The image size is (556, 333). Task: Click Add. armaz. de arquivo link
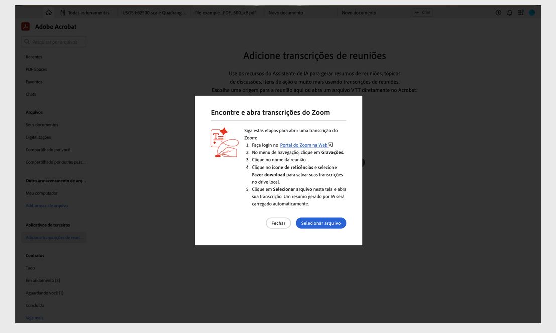[46, 205]
